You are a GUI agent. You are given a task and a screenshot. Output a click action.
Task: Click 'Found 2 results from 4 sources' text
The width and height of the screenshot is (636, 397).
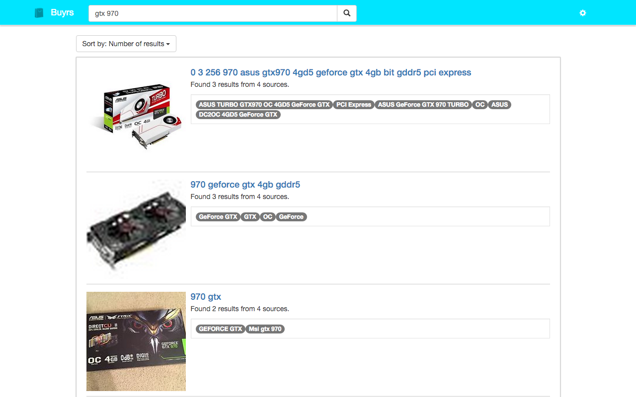(240, 309)
